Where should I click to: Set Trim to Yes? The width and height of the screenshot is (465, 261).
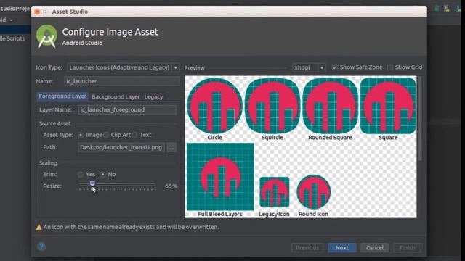(81, 174)
